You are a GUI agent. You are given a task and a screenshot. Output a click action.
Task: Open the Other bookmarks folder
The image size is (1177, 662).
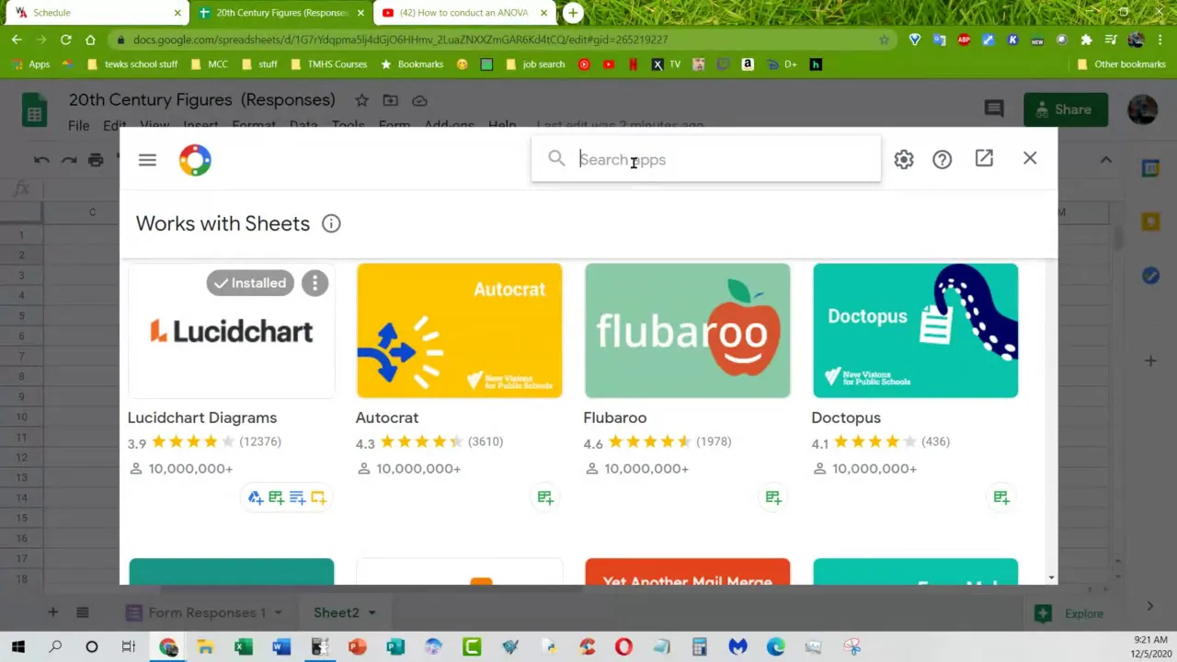coord(1122,64)
